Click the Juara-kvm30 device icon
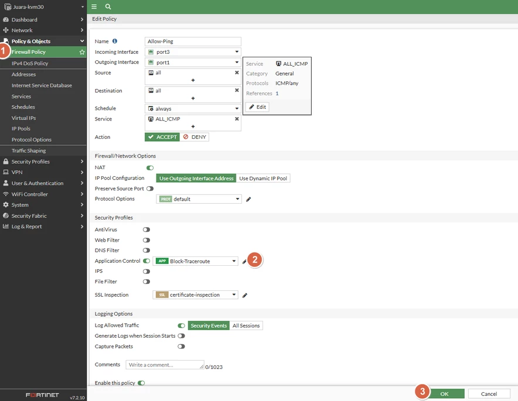The width and height of the screenshot is (518, 401). (8, 6)
